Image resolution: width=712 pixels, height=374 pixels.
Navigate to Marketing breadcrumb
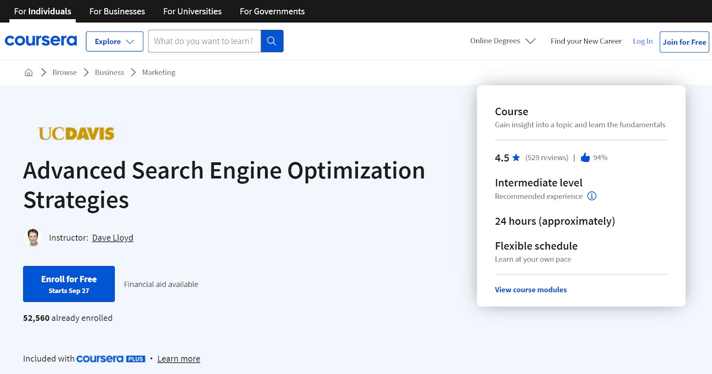pos(158,72)
